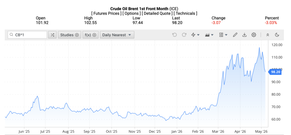Screen dimensions: 291x135
Task: Click the Open value 101.92
Action: point(42,23)
